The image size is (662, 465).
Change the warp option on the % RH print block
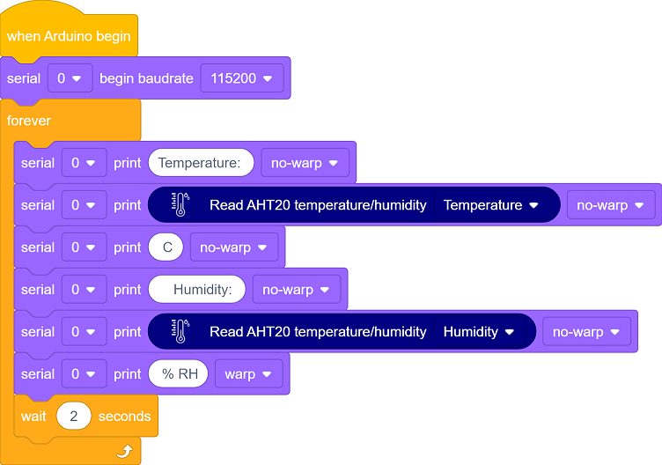click(248, 373)
